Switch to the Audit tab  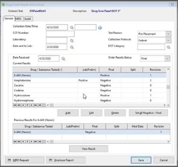click(x=28, y=19)
